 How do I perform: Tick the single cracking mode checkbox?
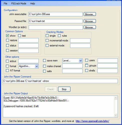(47, 36)
